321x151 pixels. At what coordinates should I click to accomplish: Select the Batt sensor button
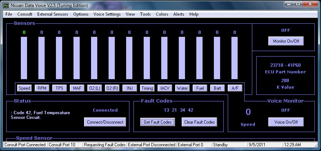pyautogui.click(x=218, y=88)
